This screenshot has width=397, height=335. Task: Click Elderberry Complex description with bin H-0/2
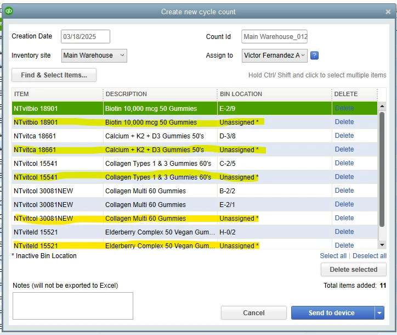pyautogui.click(x=160, y=232)
